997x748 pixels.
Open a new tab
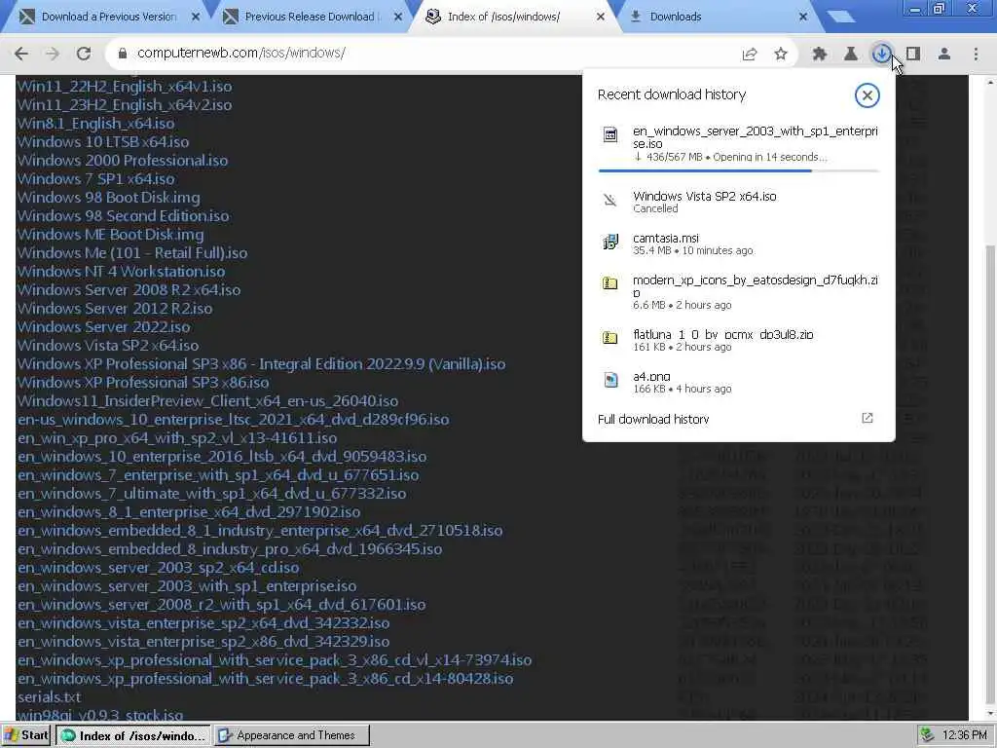tap(841, 17)
